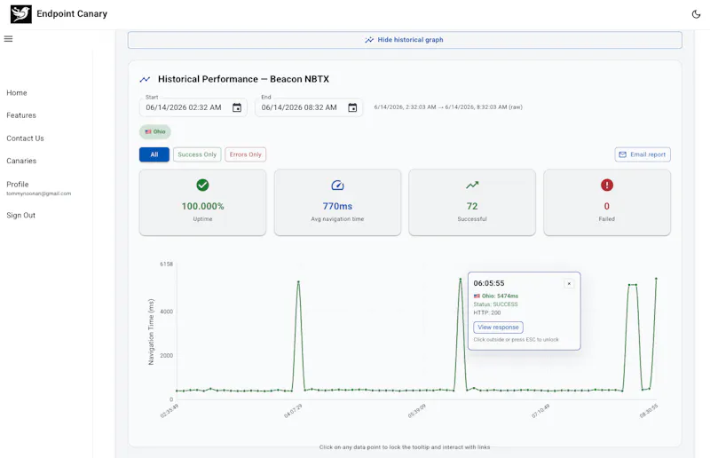Navigate to Canaries section

21,161
